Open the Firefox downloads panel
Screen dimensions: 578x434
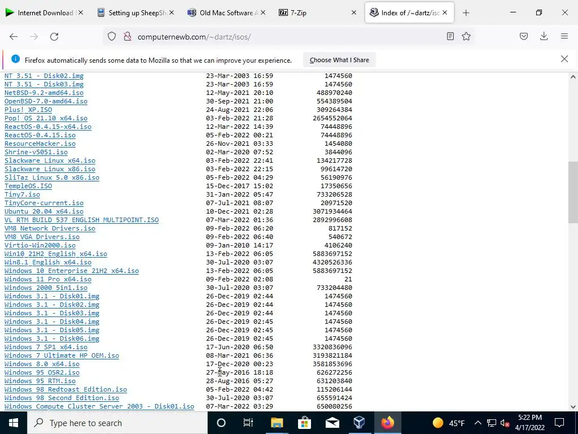[x=544, y=36]
